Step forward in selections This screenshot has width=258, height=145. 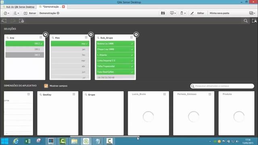[13, 21]
